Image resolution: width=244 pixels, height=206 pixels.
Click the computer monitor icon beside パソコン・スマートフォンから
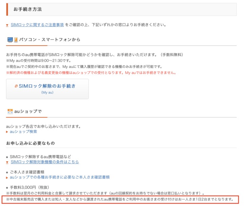pos(10,40)
